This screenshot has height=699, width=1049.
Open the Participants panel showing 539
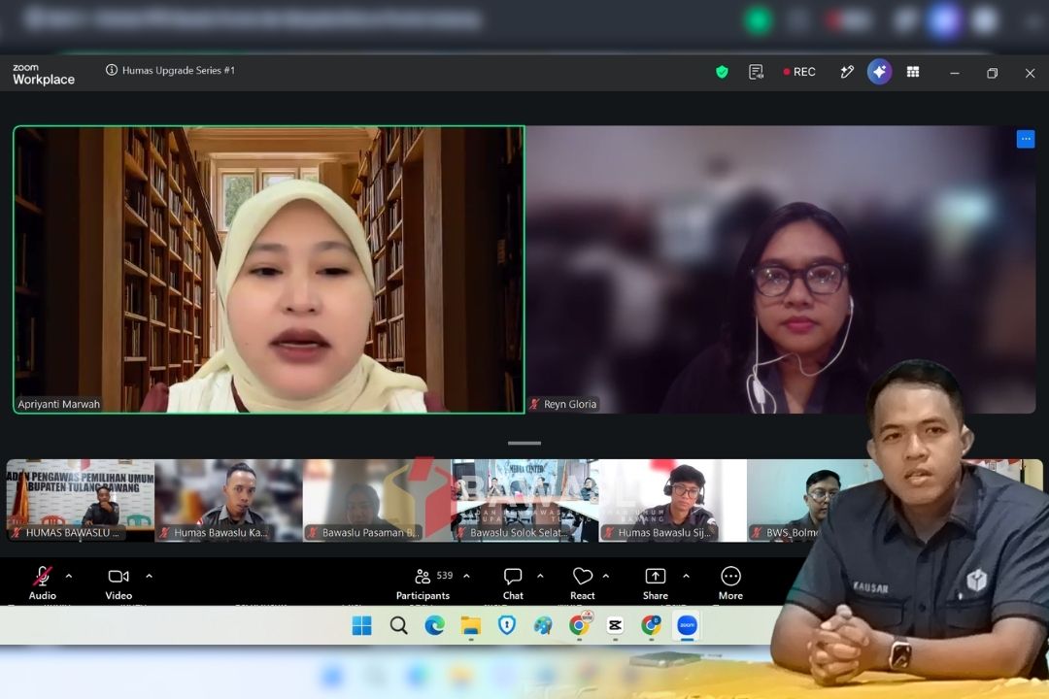pos(423,583)
